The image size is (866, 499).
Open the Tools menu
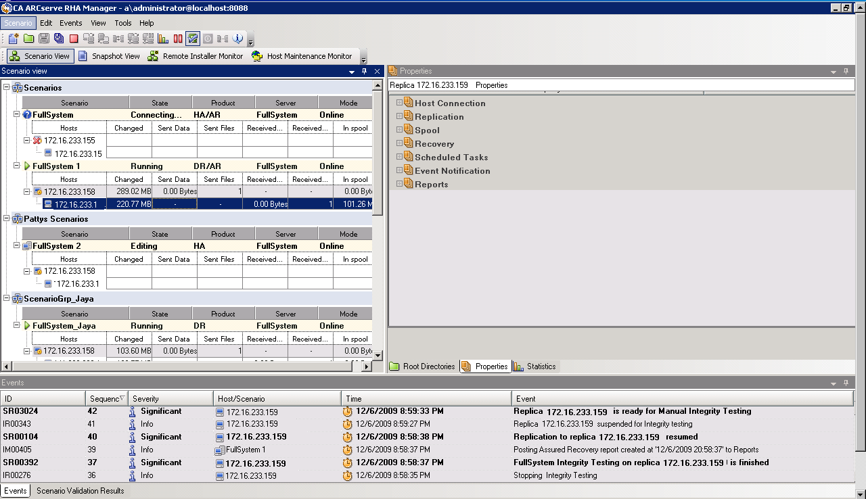(x=122, y=22)
